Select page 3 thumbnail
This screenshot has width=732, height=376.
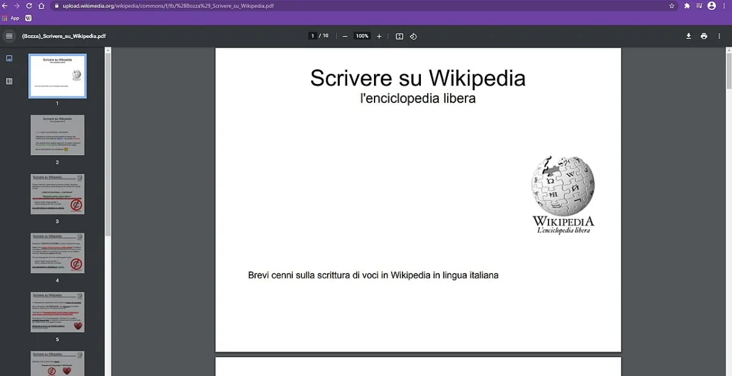pos(57,194)
